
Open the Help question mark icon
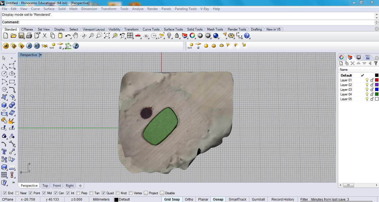[247, 36]
